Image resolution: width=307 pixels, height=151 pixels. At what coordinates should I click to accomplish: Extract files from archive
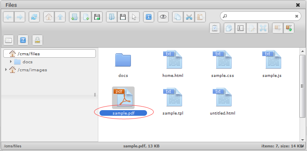click(278, 28)
